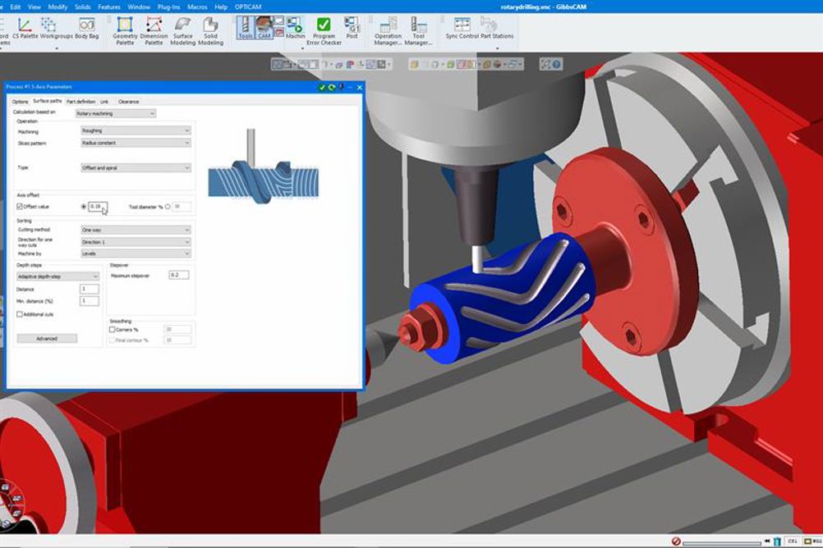
Task: Click the offset value input field
Action: pyautogui.click(x=98, y=207)
